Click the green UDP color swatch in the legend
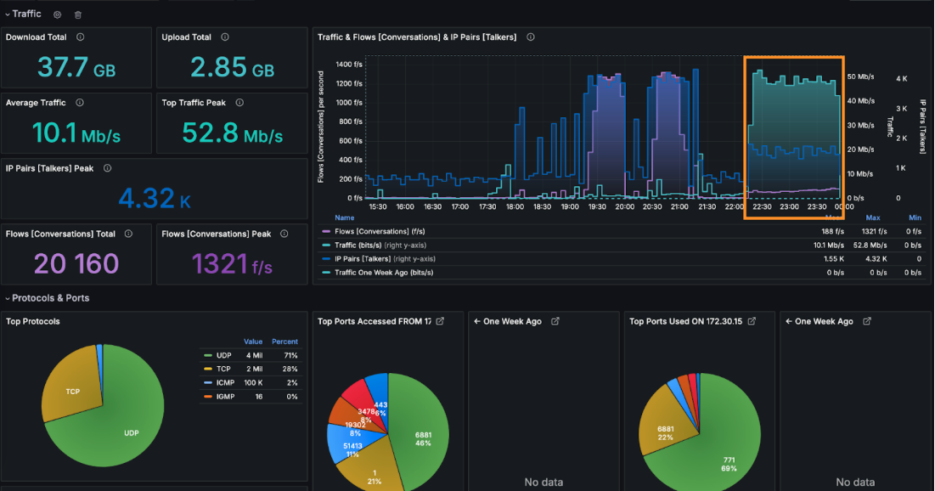935x491 pixels. [x=207, y=355]
